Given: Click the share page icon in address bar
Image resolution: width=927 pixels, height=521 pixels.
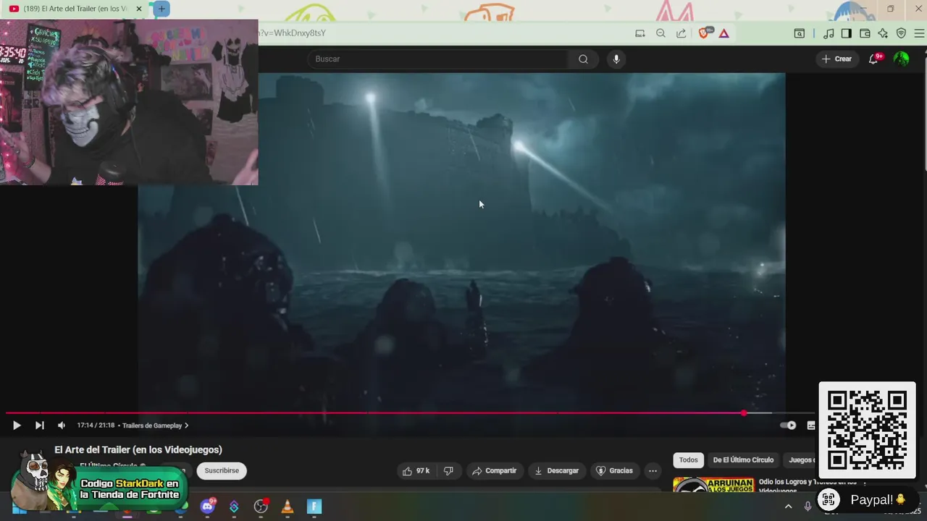Looking at the screenshot, I should pyautogui.click(x=681, y=33).
